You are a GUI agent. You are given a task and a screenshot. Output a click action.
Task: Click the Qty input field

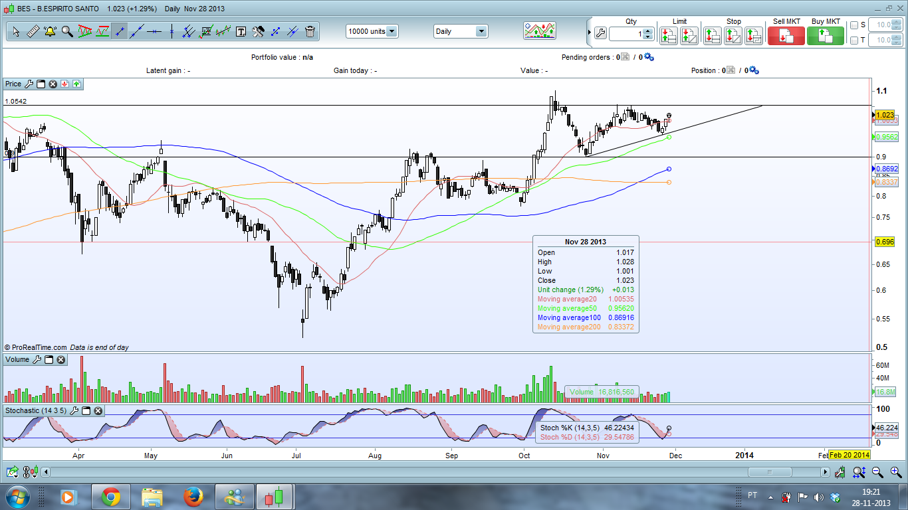[625, 34]
